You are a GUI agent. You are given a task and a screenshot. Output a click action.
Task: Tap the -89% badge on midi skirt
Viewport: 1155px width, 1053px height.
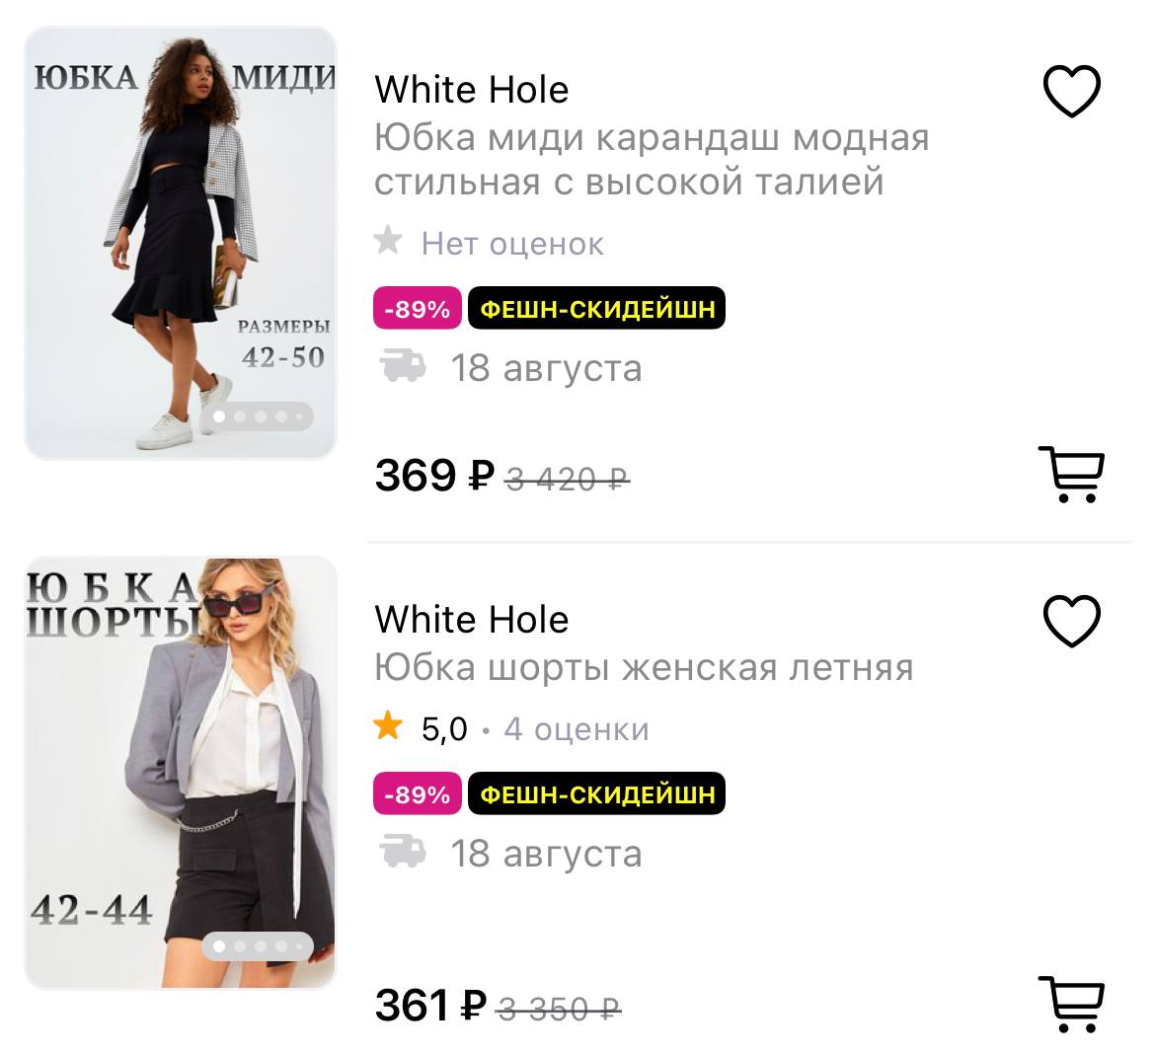(x=417, y=309)
